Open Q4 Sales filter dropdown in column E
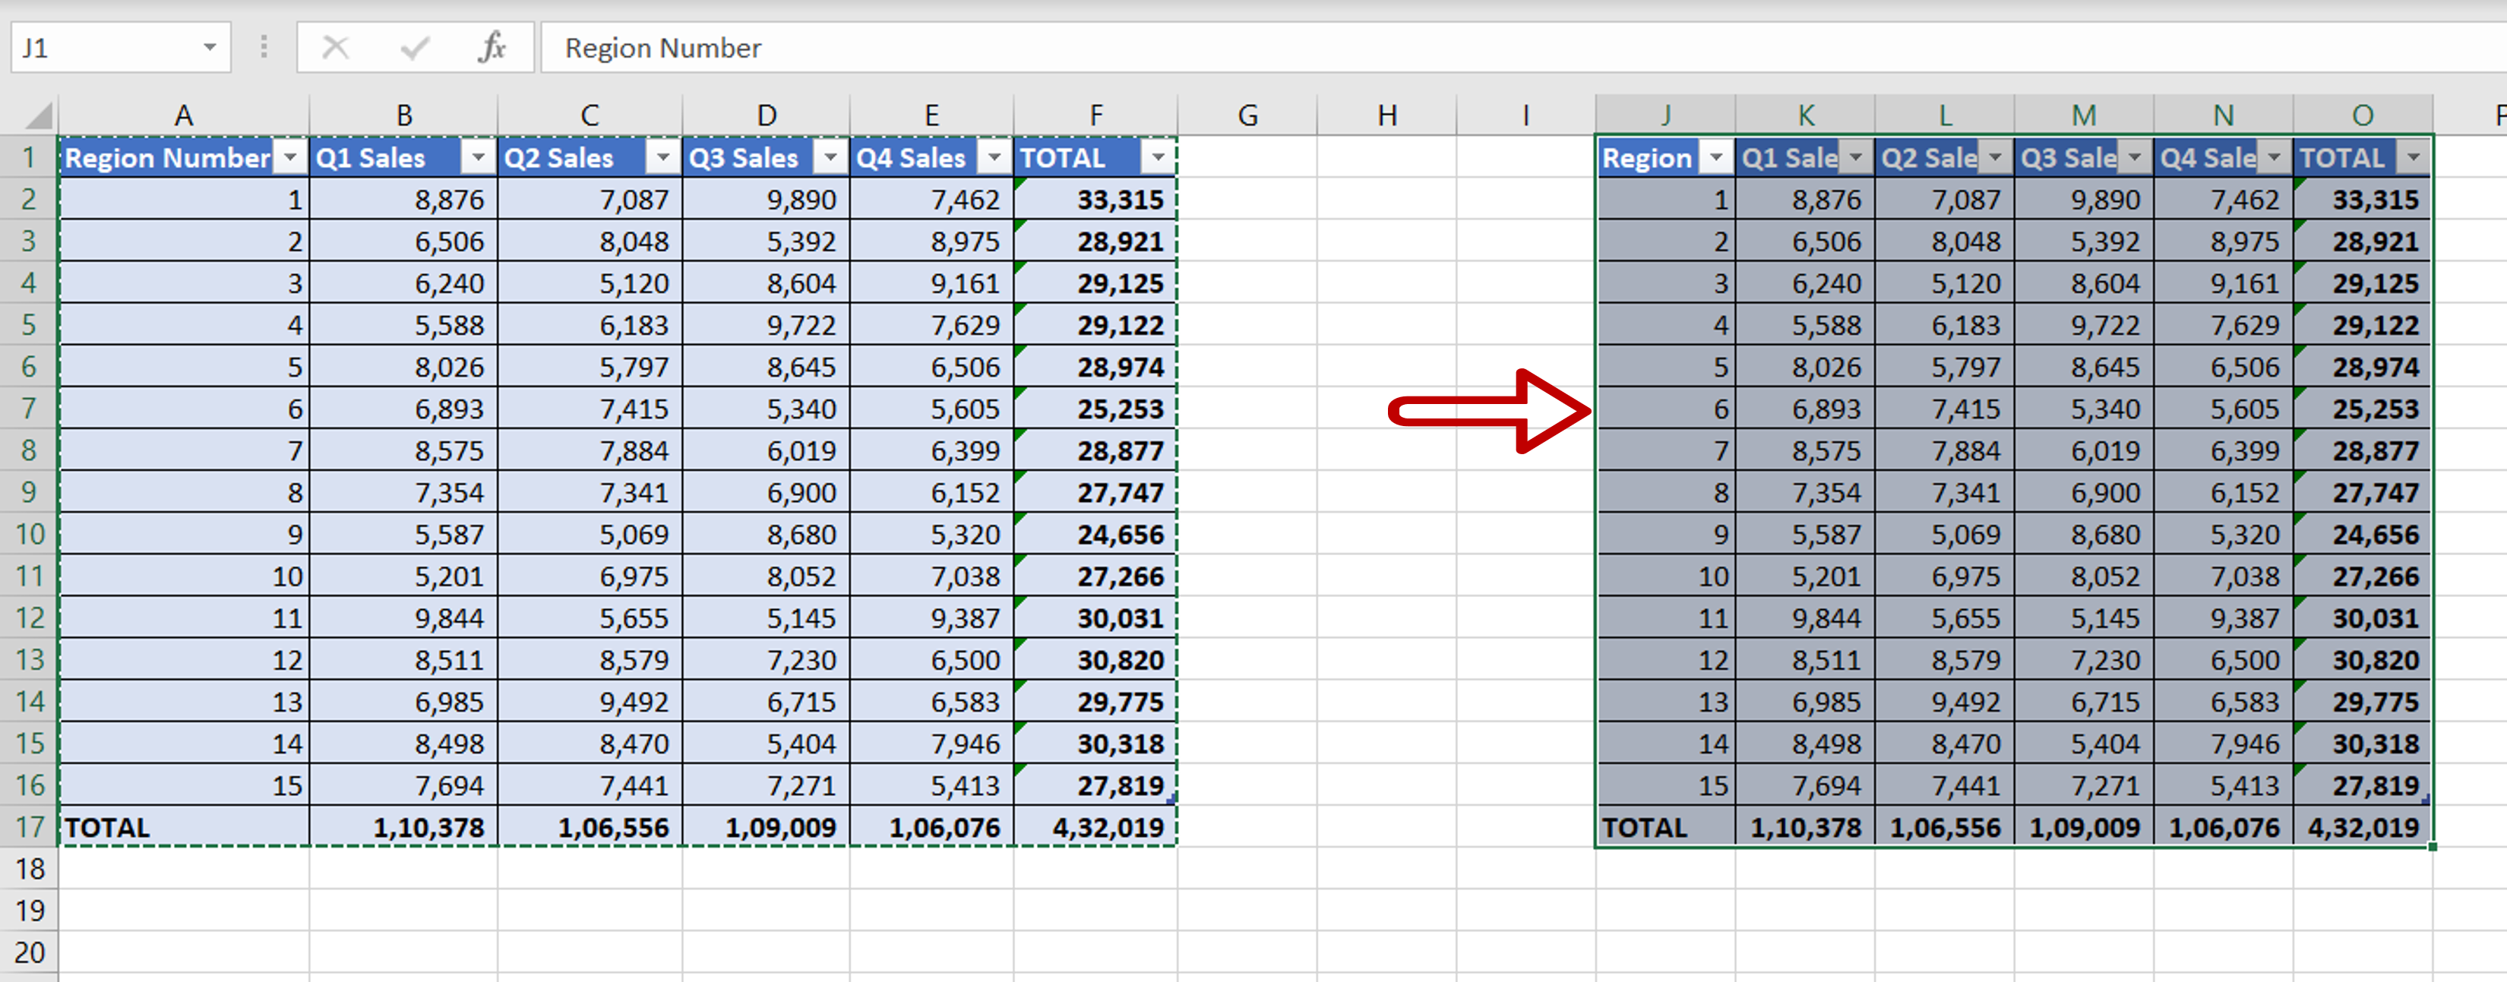This screenshot has width=2507, height=982. point(994,158)
